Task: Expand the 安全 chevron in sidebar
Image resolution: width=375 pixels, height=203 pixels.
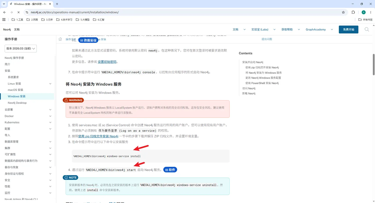Action: (50, 180)
